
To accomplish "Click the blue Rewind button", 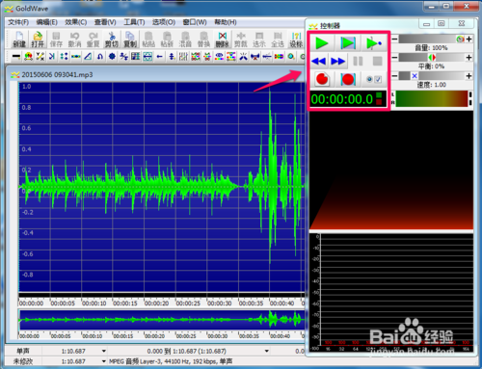I will tap(319, 61).
